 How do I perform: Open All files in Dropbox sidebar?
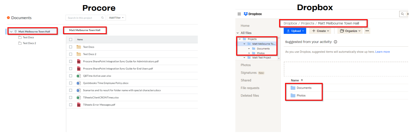pyautogui.click(x=246, y=33)
